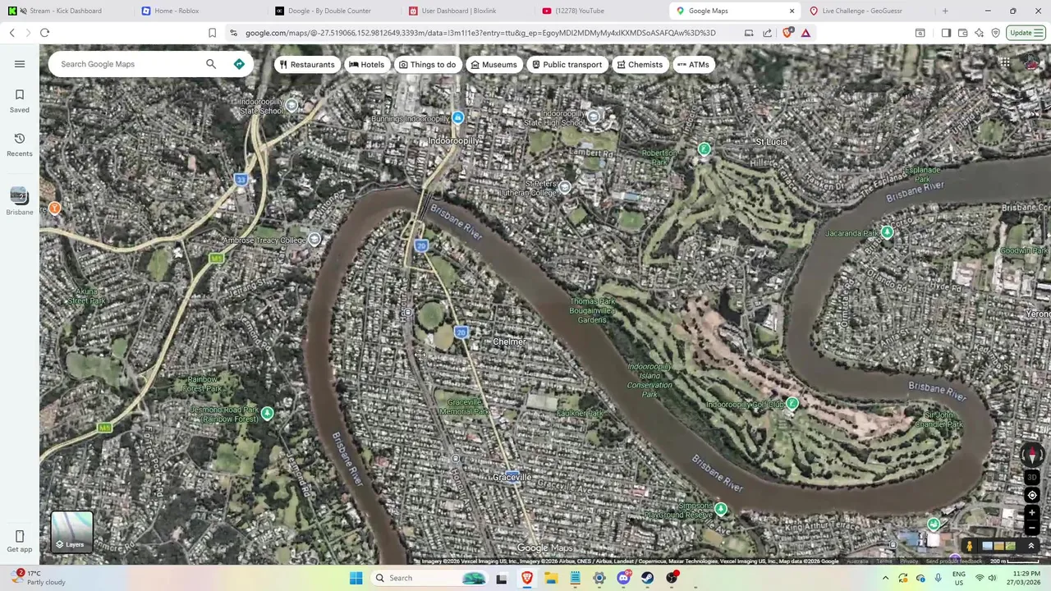Click Bunnings Indooroopilly map marker
The height and width of the screenshot is (591, 1051).
[x=458, y=118]
